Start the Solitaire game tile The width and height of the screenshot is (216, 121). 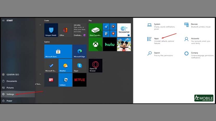(x=65, y=80)
